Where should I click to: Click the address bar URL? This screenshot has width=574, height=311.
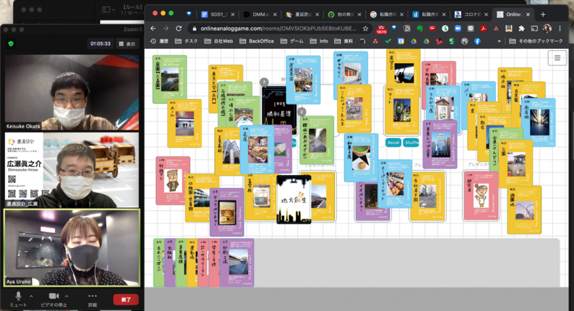(x=272, y=29)
